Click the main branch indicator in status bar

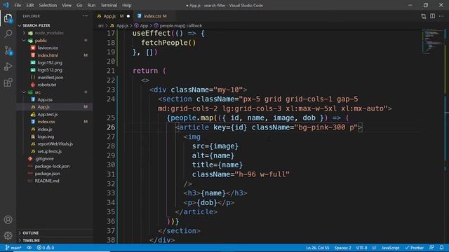point(13,248)
